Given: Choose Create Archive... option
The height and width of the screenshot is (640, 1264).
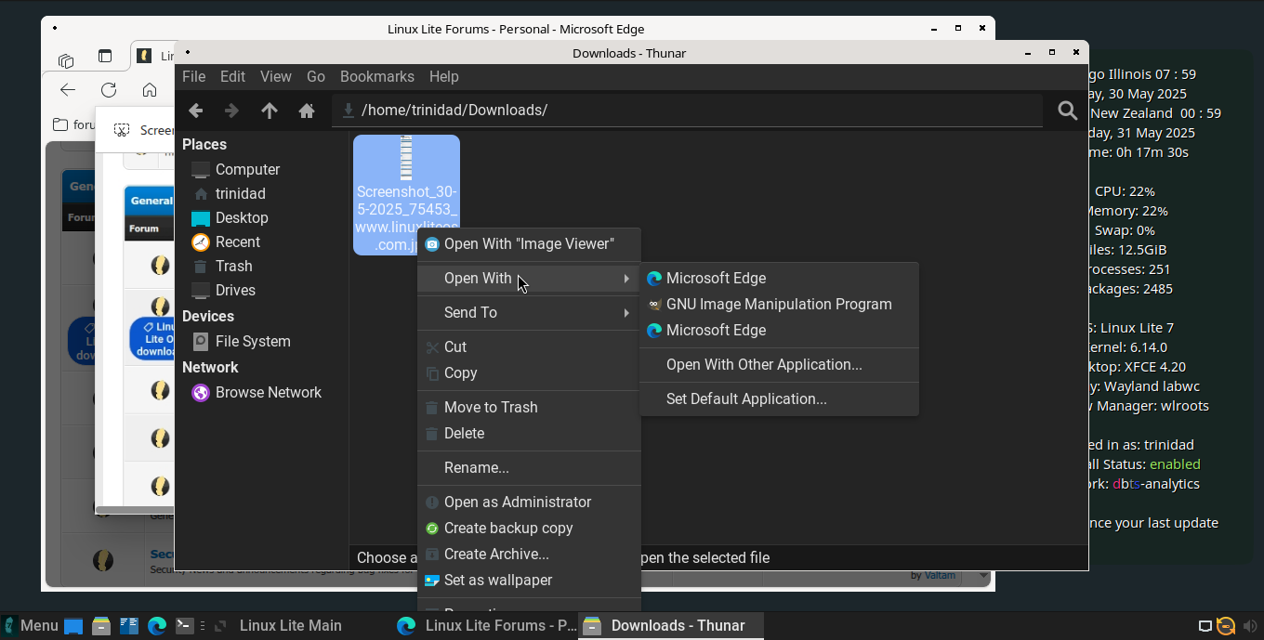Looking at the screenshot, I should tap(529, 555).
